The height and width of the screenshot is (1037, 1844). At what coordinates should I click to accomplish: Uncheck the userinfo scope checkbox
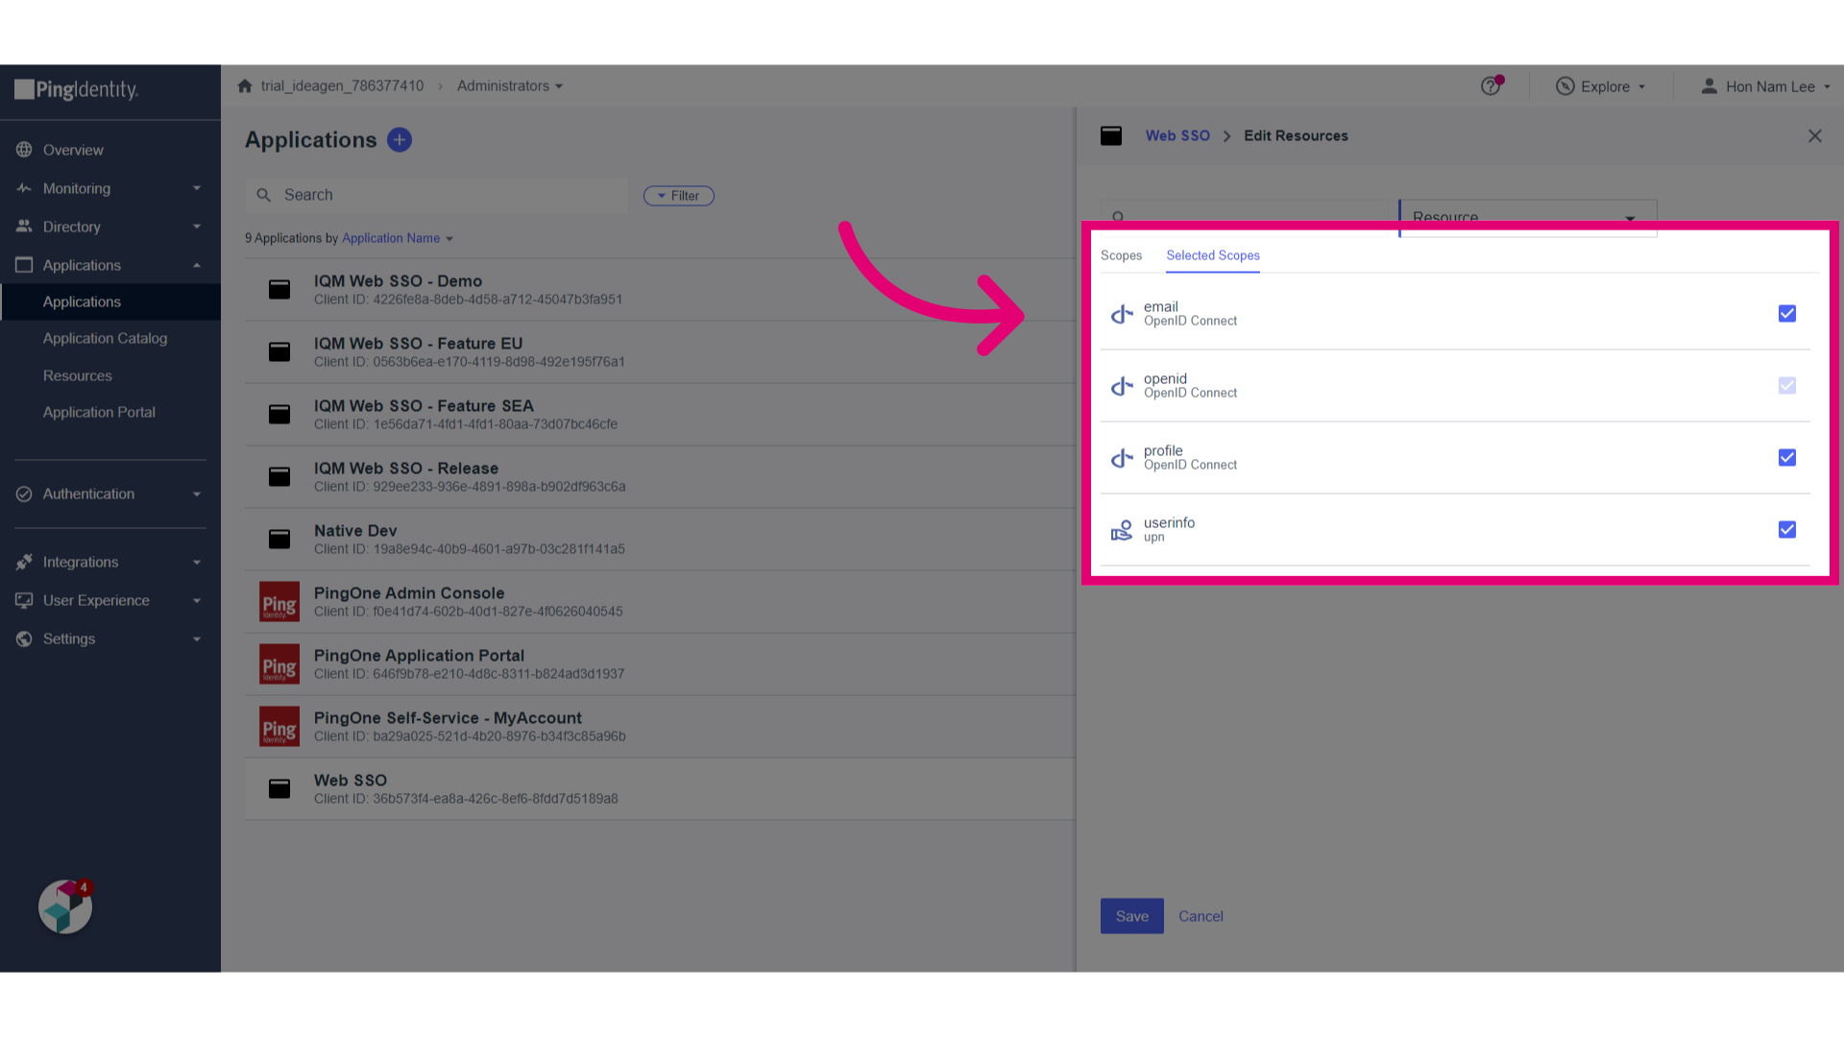click(1787, 530)
